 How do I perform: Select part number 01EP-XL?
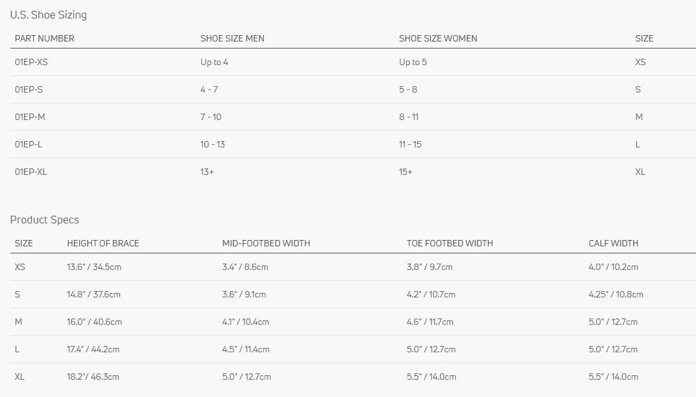point(31,172)
